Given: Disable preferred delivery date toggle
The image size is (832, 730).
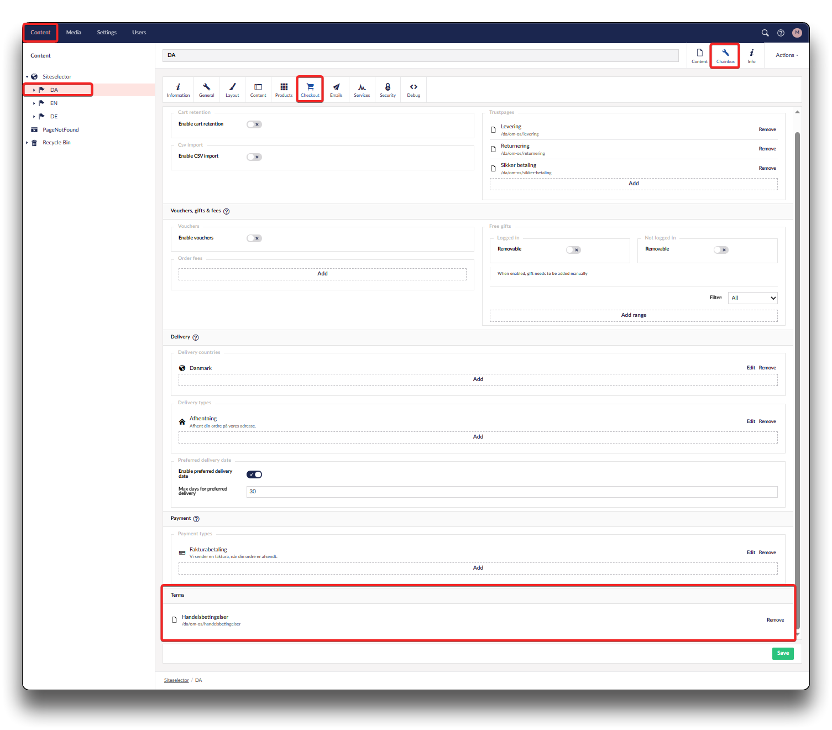Looking at the screenshot, I should (x=254, y=474).
